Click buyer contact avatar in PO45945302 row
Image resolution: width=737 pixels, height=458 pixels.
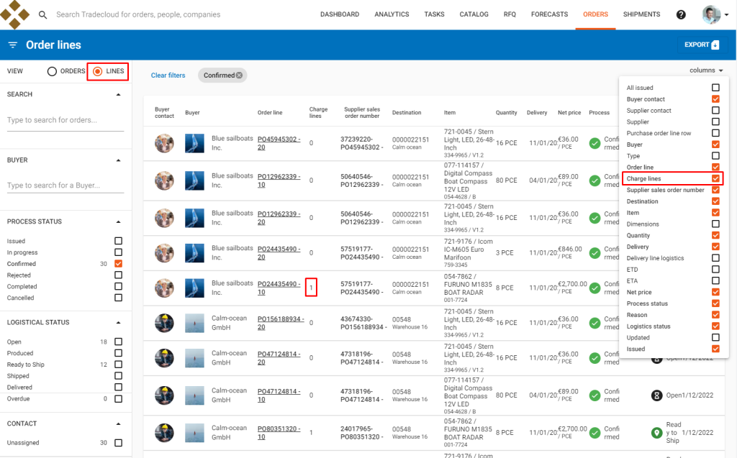(x=164, y=143)
